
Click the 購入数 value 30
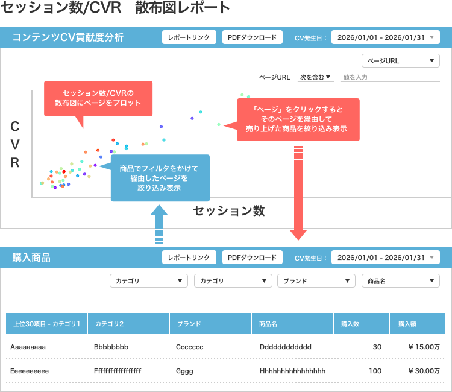coord(377,347)
